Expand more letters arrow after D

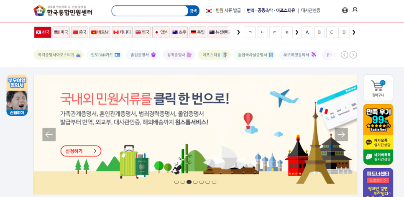click(x=354, y=32)
